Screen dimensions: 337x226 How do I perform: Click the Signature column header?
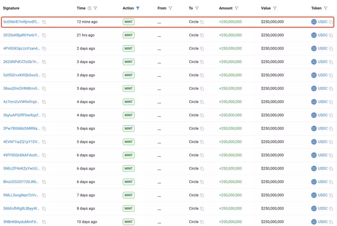[x=11, y=8]
